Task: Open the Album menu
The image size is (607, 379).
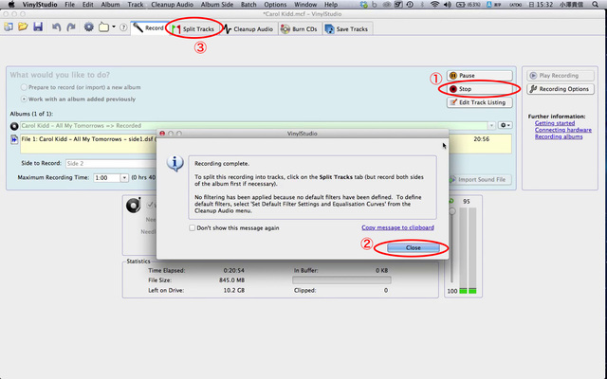Action: click(110, 5)
